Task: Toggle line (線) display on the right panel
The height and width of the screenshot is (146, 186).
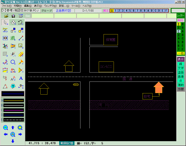Action: click(x=181, y=64)
